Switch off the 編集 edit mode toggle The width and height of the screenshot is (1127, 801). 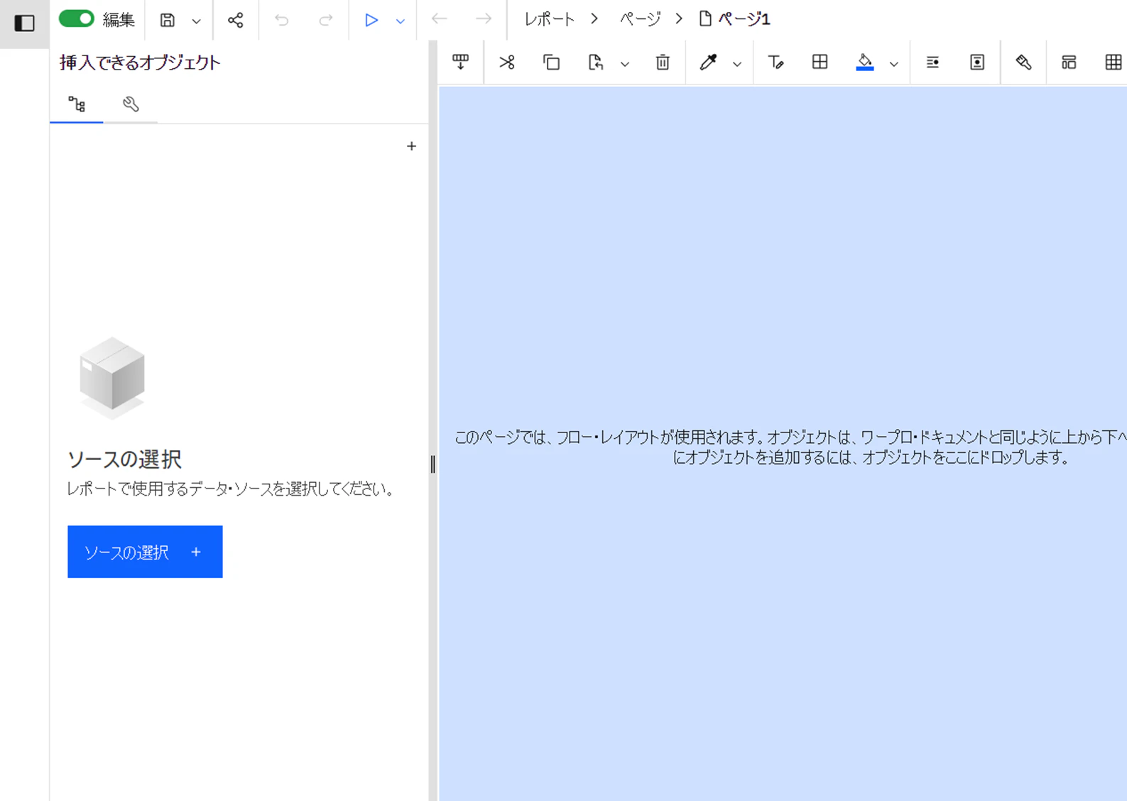point(76,19)
